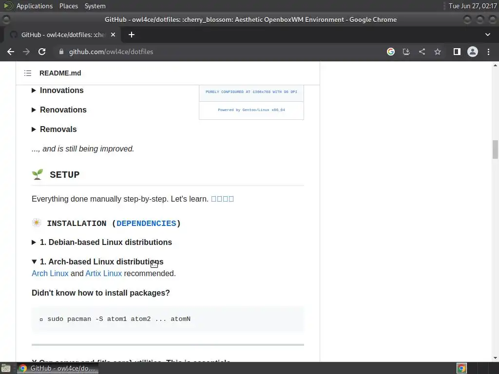Click the clock Tue Jun 27, 02:17
The image size is (499, 374).
pos(473,6)
